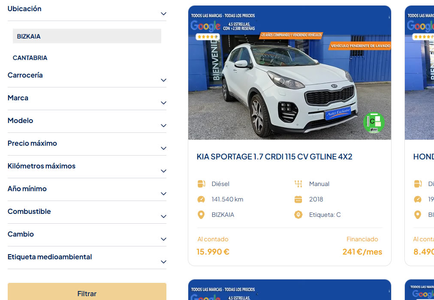
Task: Open the Combustible filter chevron
Action: (163, 216)
